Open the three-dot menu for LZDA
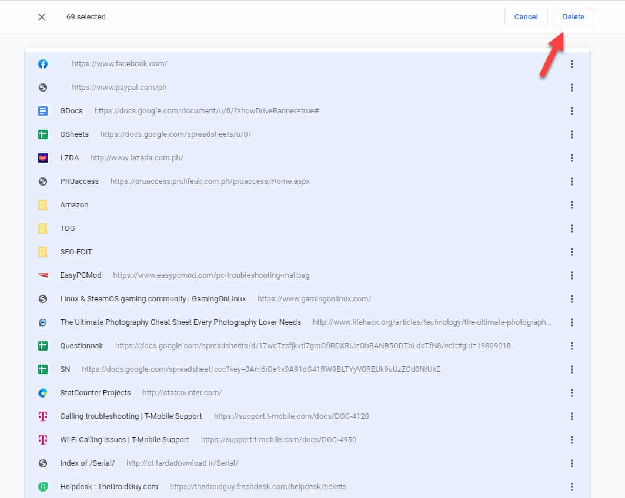Viewport: 625px width, 498px height. tap(571, 158)
